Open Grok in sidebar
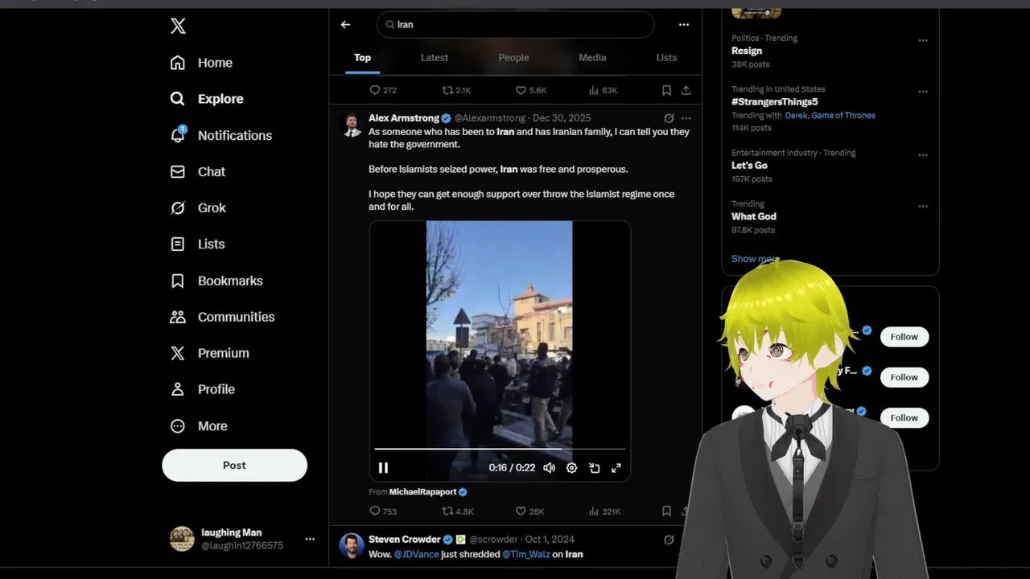Screen dimensions: 1030x579 pyautogui.click(x=198, y=207)
